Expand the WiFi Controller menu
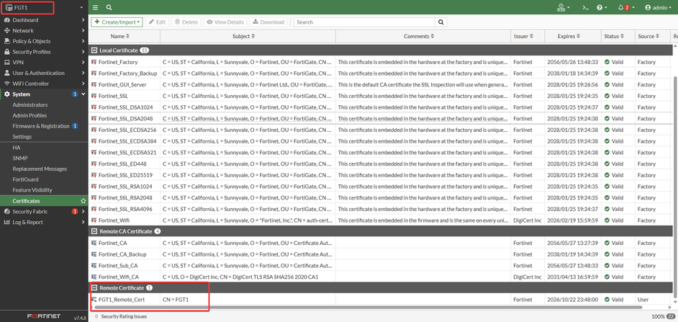The width and height of the screenshot is (678, 322). click(x=44, y=84)
